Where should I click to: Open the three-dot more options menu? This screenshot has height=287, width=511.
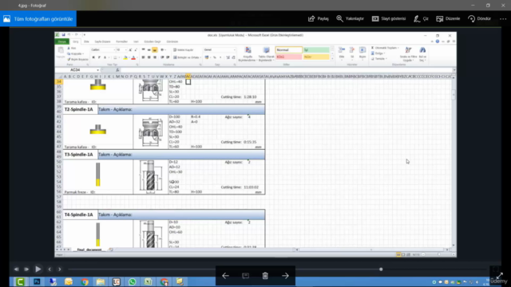[x=503, y=18]
